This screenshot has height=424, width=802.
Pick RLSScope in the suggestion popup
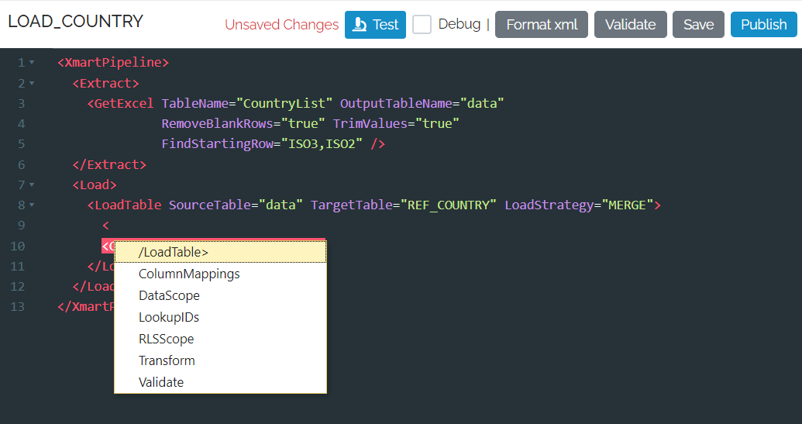(x=220, y=339)
